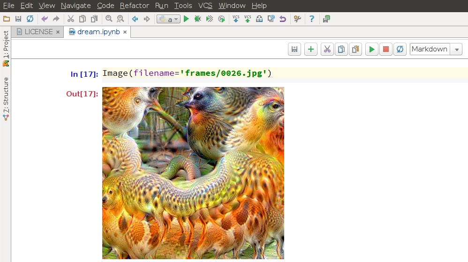This screenshot has height=262, width=468.
Task: Click the Paste icon in main toolbar
Action: click(x=94, y=19)
